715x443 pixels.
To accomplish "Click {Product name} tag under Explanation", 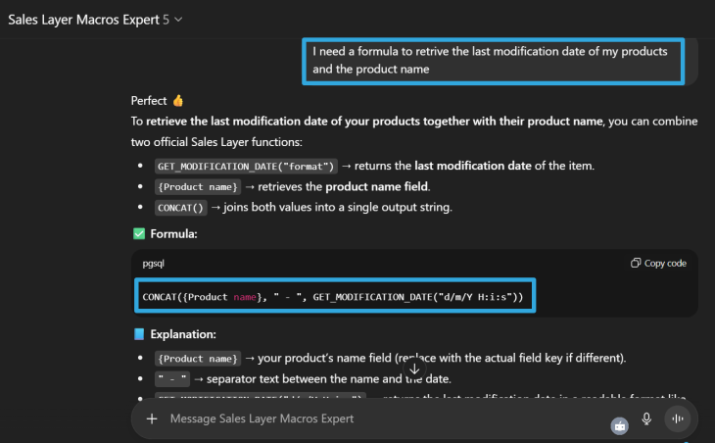I will [199, 358].
